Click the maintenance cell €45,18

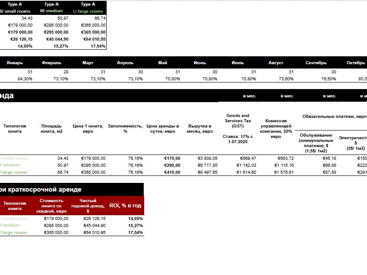329,158
